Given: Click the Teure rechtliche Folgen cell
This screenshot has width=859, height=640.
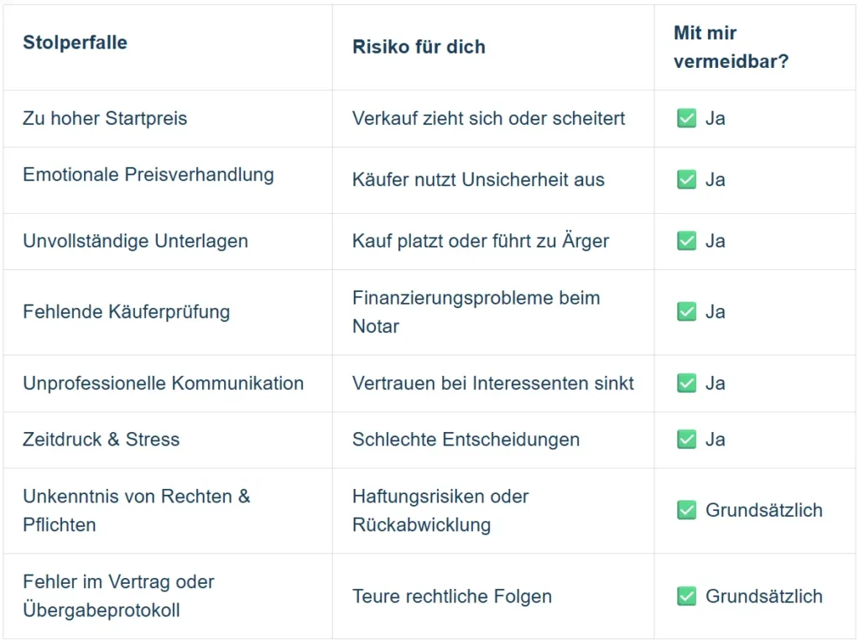Looking at the screenshot, I should point(452,596).
